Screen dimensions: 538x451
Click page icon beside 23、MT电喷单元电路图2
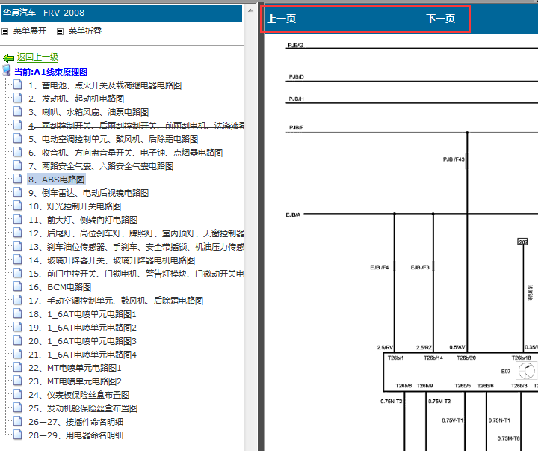click(x=18, y=381)
